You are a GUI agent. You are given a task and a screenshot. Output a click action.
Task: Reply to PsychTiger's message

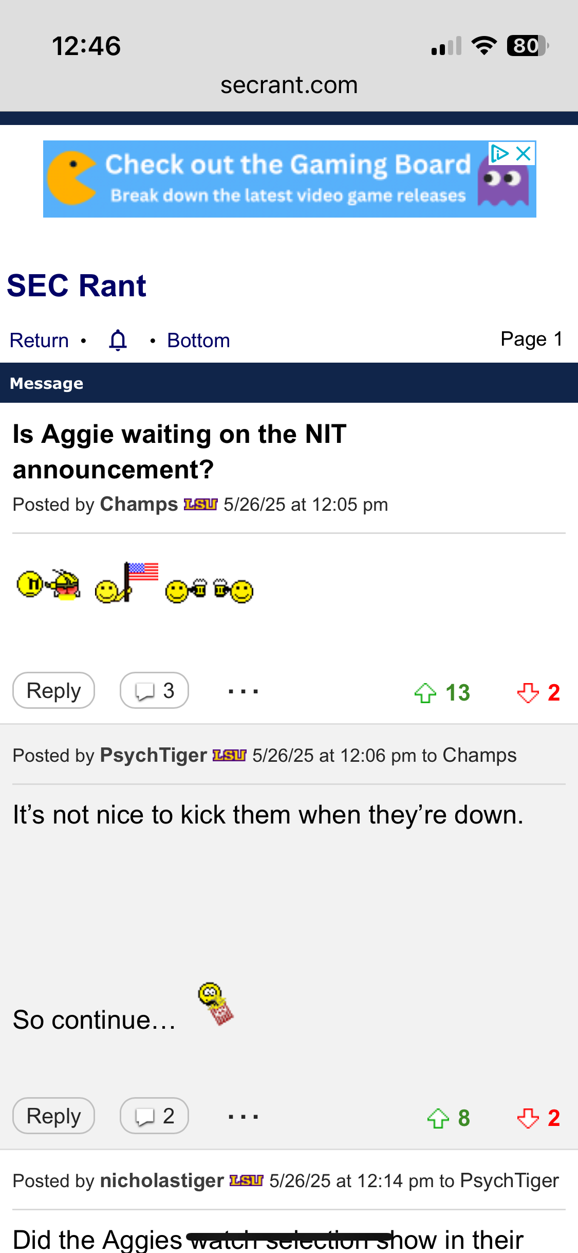53,1116
